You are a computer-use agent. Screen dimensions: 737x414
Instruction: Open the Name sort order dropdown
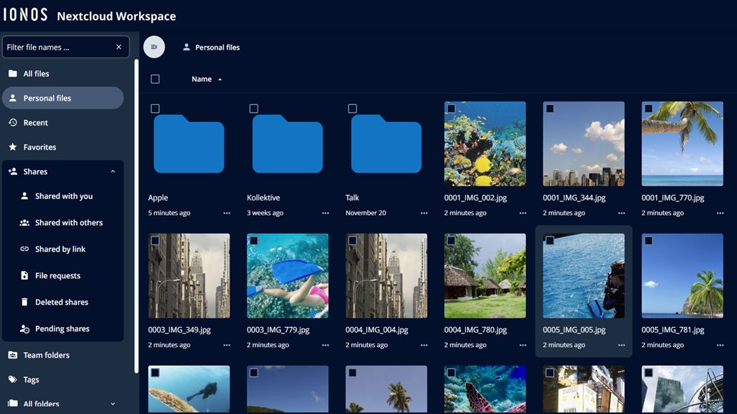[x=206, y=79]
